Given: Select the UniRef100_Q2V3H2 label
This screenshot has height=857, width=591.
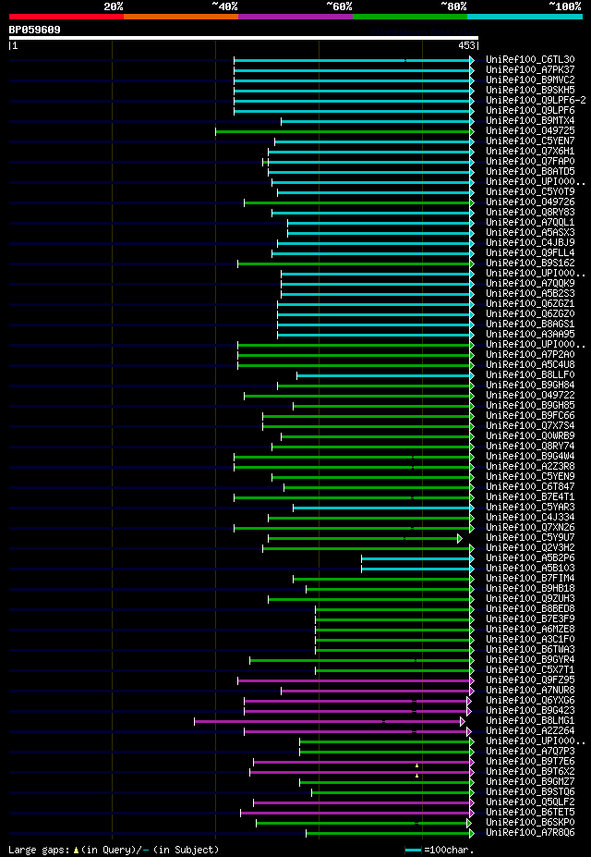Looking at the screenshot, I should 530,547.
